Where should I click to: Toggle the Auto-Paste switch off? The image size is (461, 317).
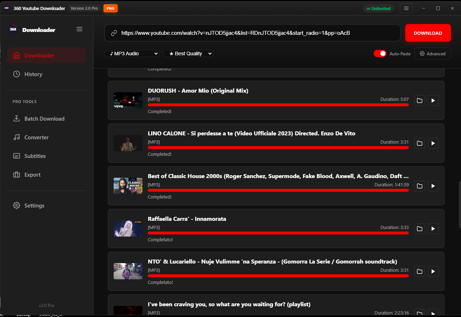380,53
